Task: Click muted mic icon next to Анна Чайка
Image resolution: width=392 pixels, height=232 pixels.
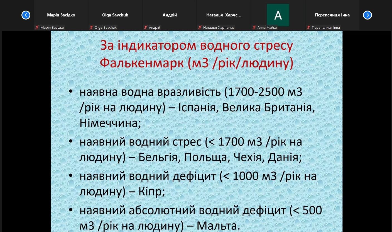Action: (254, 27)
